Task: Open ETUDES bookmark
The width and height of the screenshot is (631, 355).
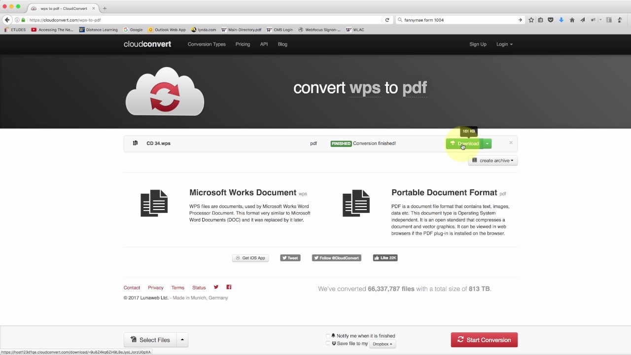Action: pyautogui.click(x=15, y=30)
